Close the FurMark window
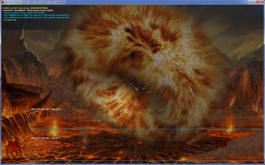Viewport: 265px width, 165px height. [x=261, y=2]
